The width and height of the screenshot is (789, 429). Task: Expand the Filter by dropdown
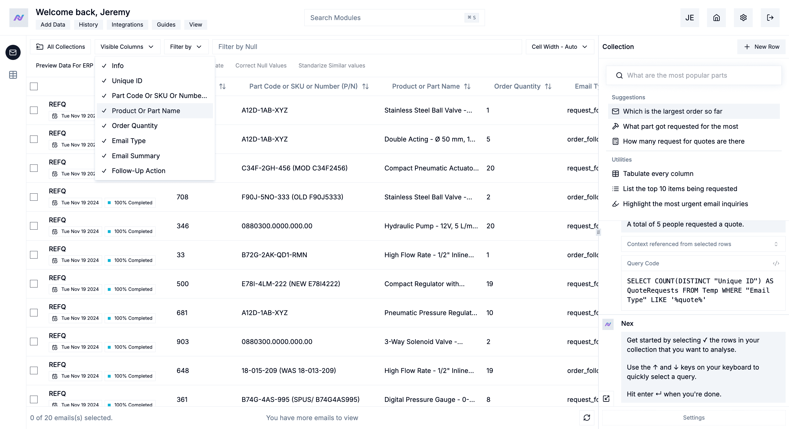point(186,47)
